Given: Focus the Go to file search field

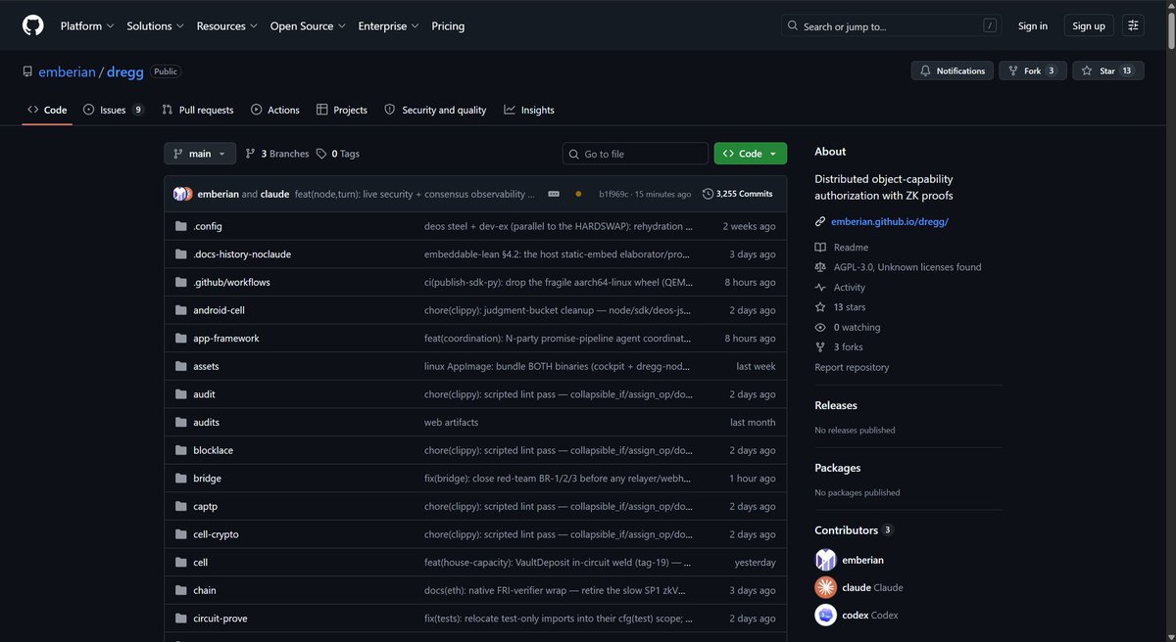Looking at the screenshot, I should [x=635, y=154].
